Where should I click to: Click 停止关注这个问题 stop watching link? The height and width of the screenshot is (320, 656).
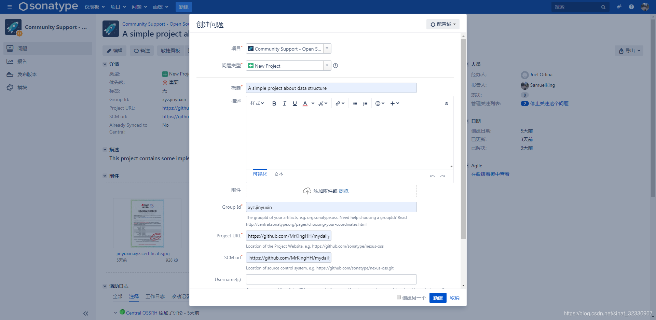pyautogui.click(x=549, y=103)
